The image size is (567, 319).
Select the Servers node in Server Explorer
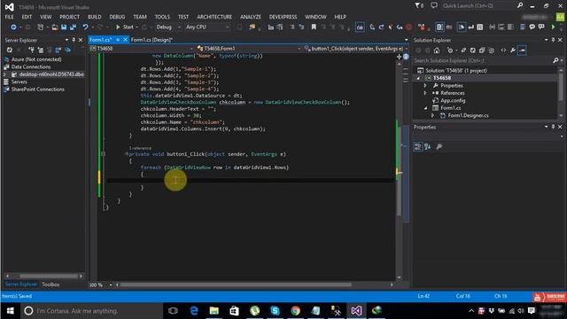click(x=19, y=82)
